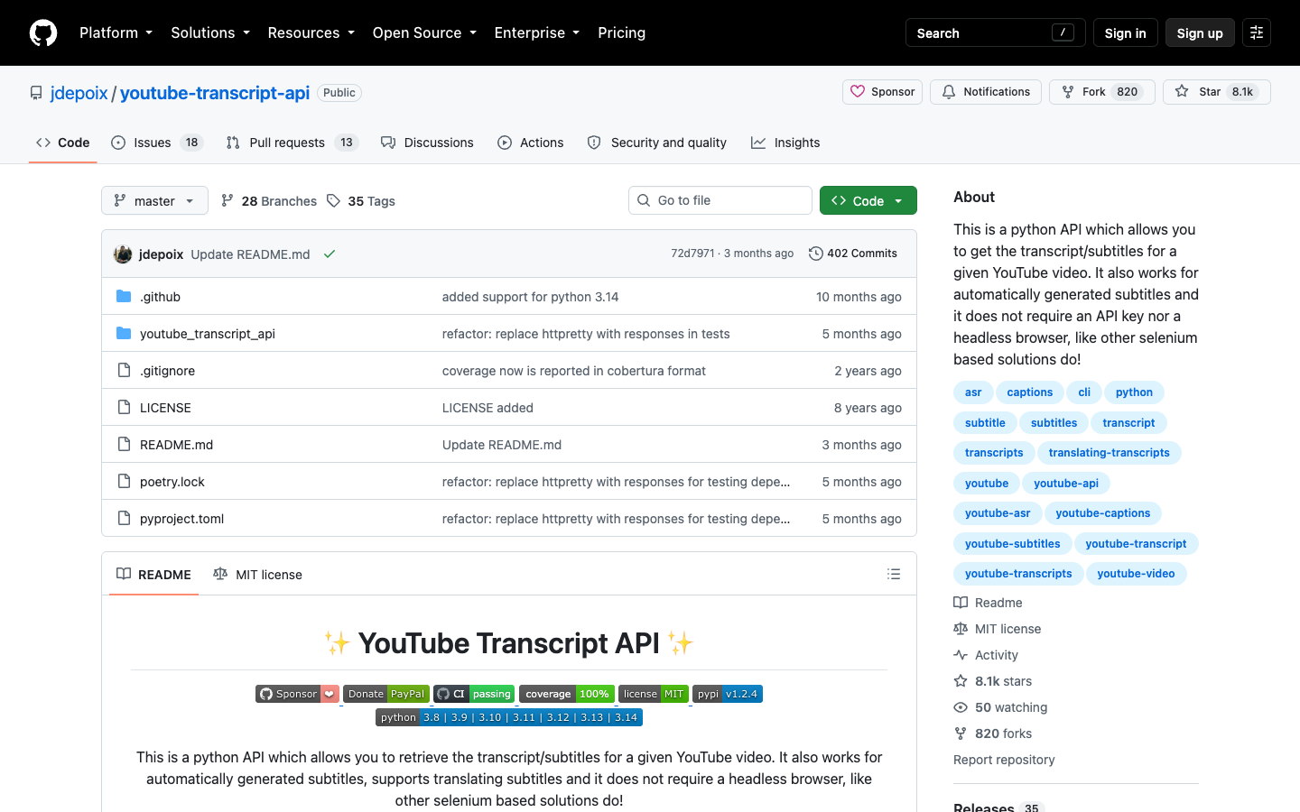This screenshot has height=812, width=1300.
Task: Open the master branch dropdown
Action: click(x=154, y=200)
